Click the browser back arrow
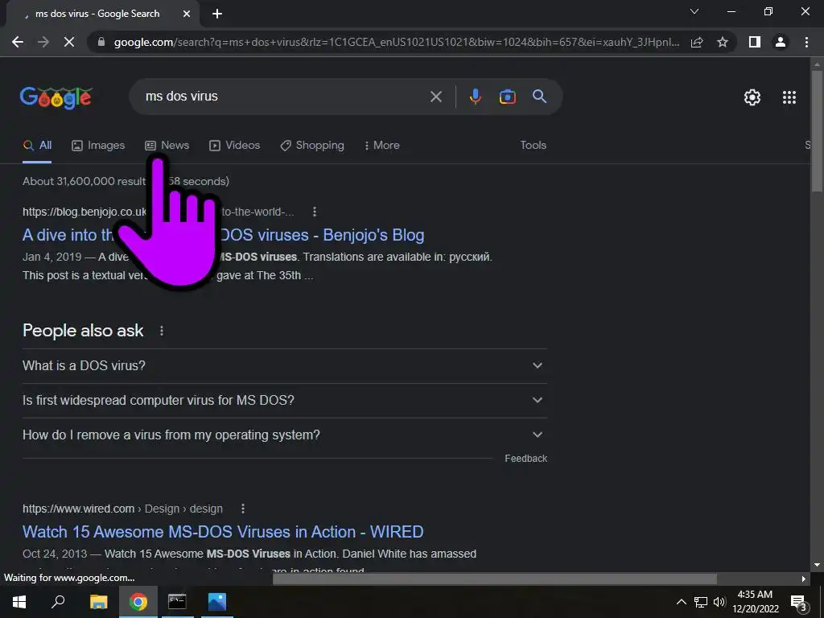The image size is (824, 618). 18,42
